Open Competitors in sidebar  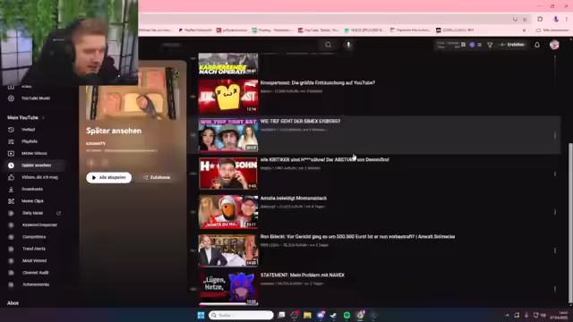pos(33,237)
